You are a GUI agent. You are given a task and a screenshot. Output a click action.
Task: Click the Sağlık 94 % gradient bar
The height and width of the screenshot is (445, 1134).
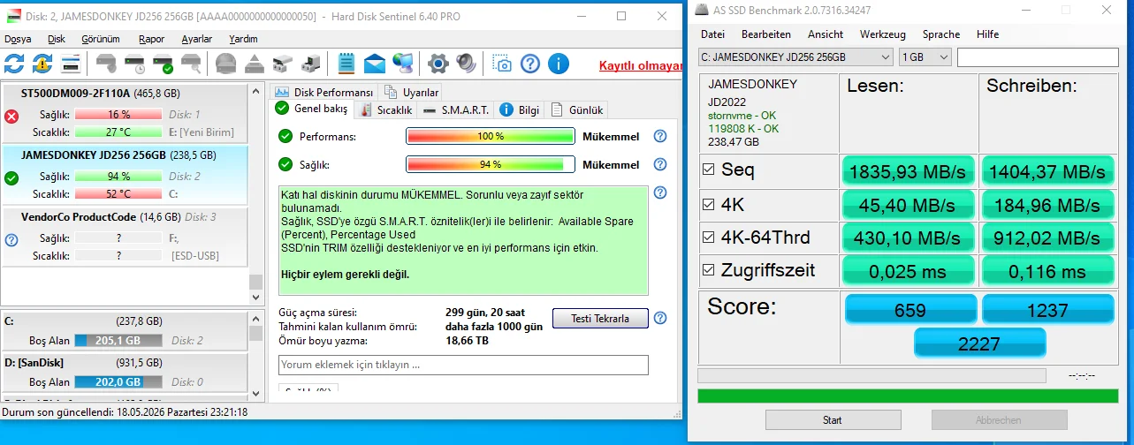point(491,164)
